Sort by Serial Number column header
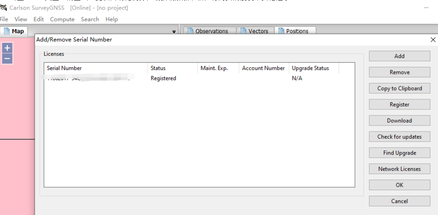 tap(96, 68)
